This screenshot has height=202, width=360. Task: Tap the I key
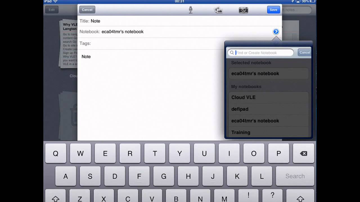click(229, 153)
